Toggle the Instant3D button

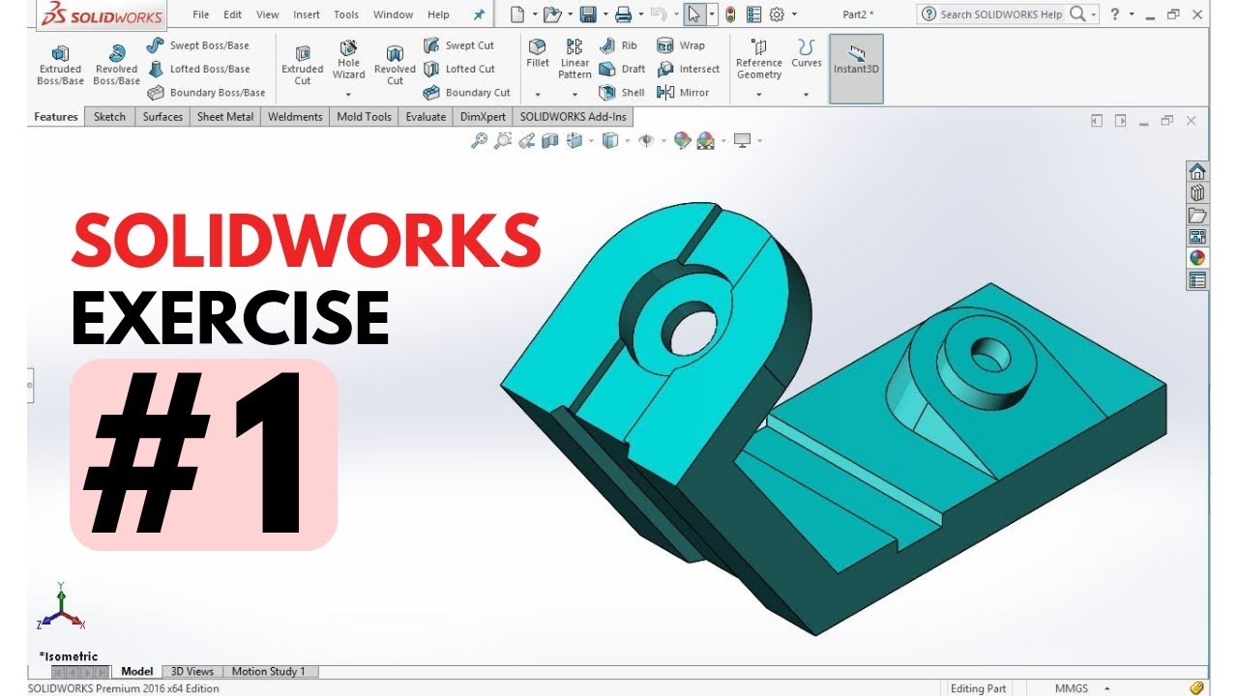(x=856, y=68)
